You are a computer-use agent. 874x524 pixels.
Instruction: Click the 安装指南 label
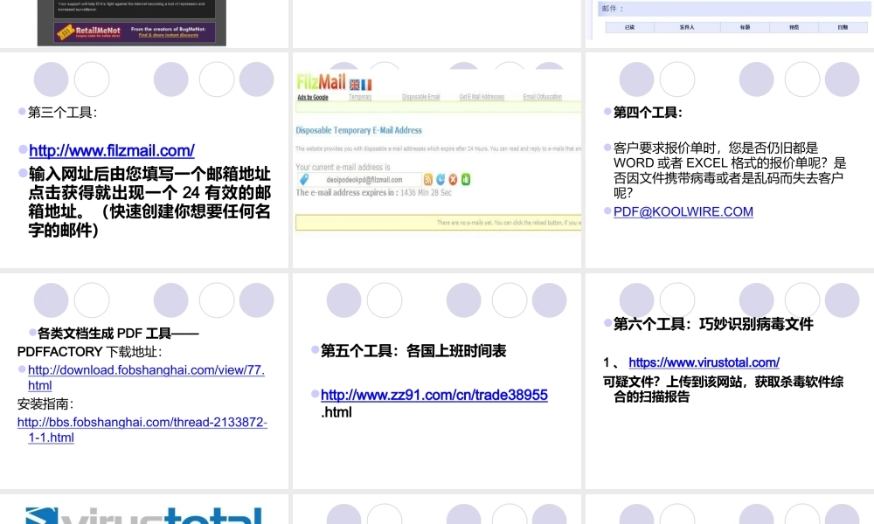coord(45,403)
